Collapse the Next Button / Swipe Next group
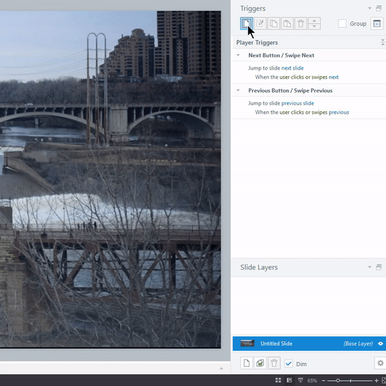Screen dimensions: 386x386 [x=238, y=55]
